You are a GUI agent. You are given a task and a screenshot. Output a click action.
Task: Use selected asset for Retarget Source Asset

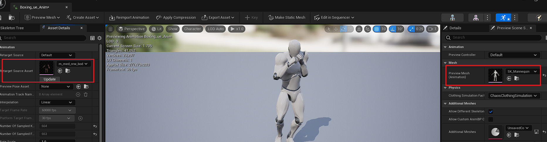pyautogui.click(x=60, y=71)
